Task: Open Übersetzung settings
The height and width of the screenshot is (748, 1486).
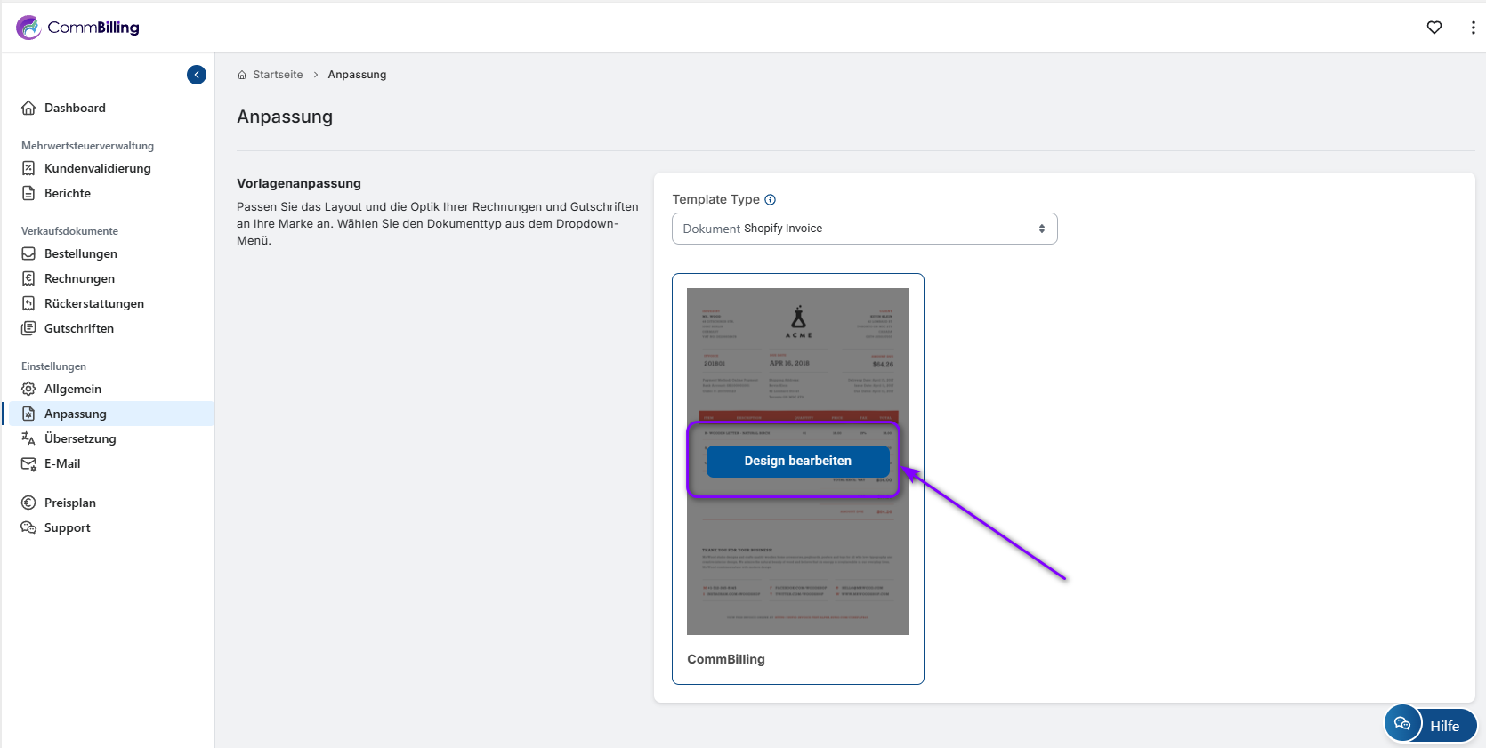Action: click(x=80, y=438)
